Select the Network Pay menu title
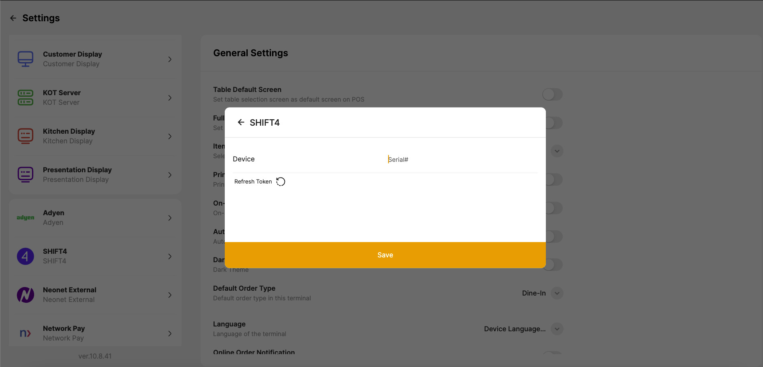763x367 pixels. coord(64,328)
